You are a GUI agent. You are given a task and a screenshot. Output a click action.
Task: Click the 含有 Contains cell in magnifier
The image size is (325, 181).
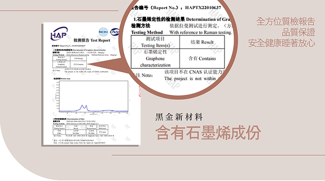tap(202, 58)
